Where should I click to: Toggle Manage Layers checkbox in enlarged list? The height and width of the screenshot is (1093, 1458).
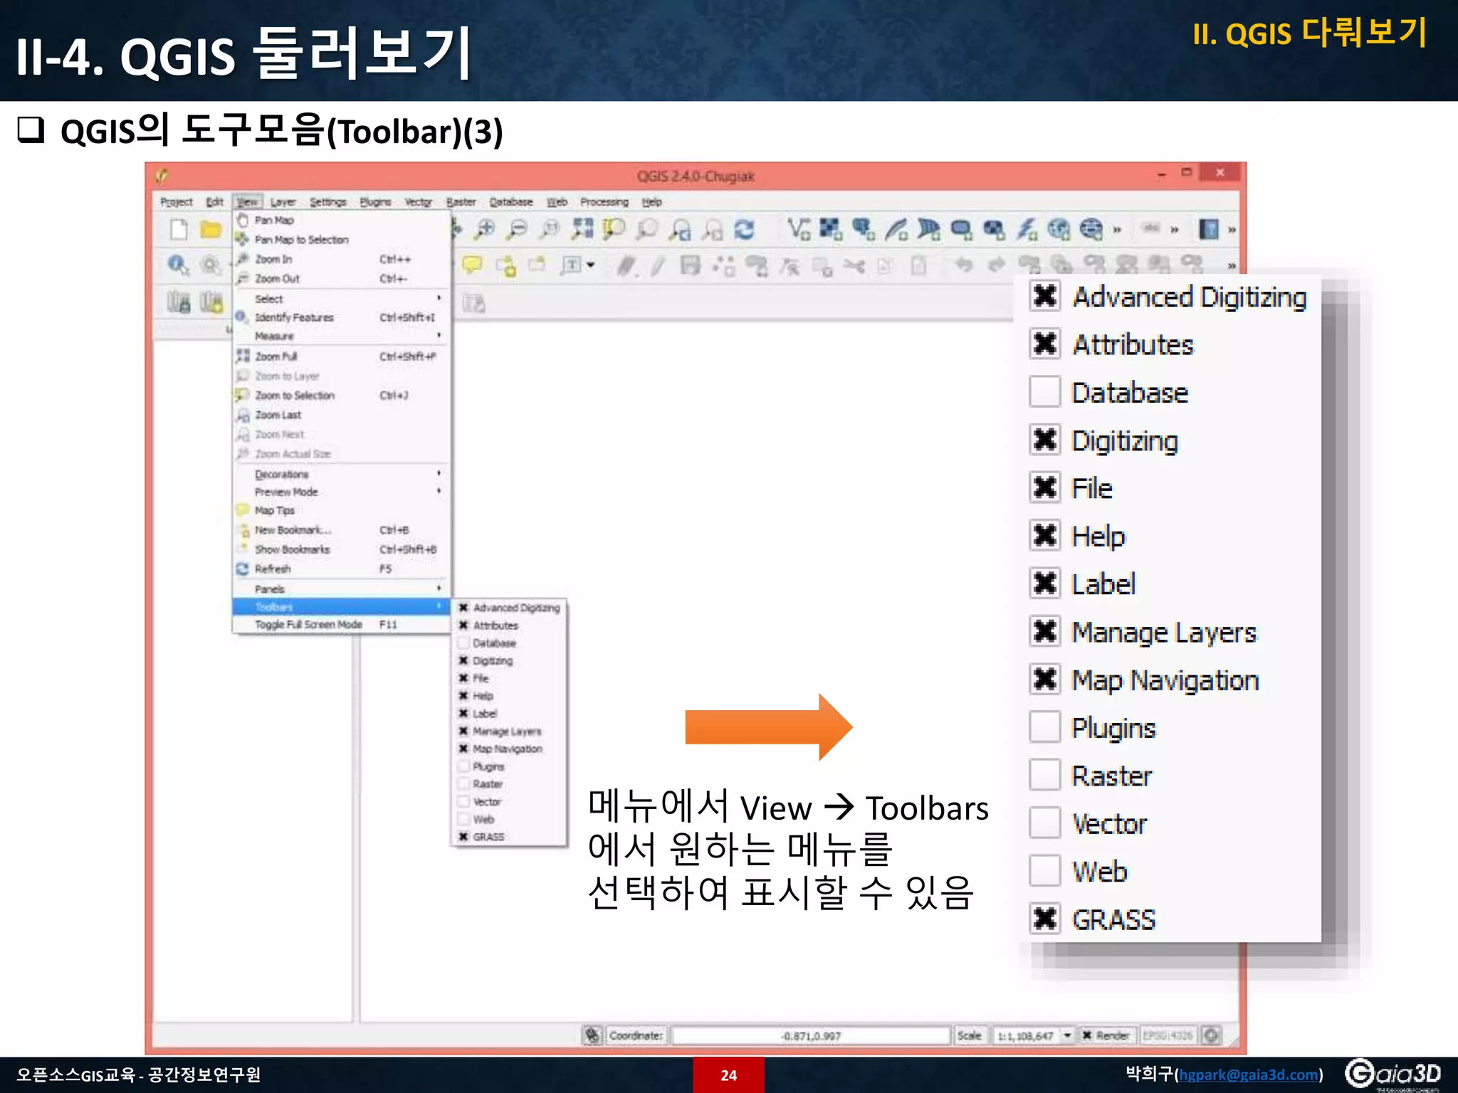click(x=1045, y=630)
